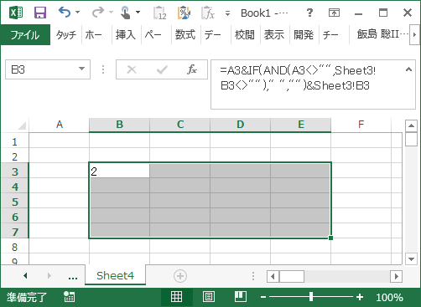Select column E header
421x307 pixels.
click(x=301, y=125)
